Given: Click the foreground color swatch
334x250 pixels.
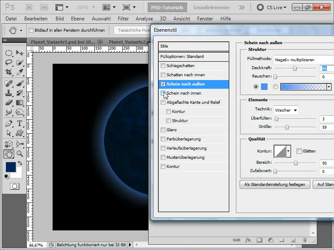Looking at the screenshot, I should [11, 167].
